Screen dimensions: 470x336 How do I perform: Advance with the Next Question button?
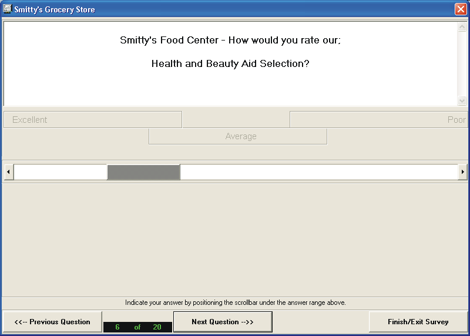[x=223, y=322]
